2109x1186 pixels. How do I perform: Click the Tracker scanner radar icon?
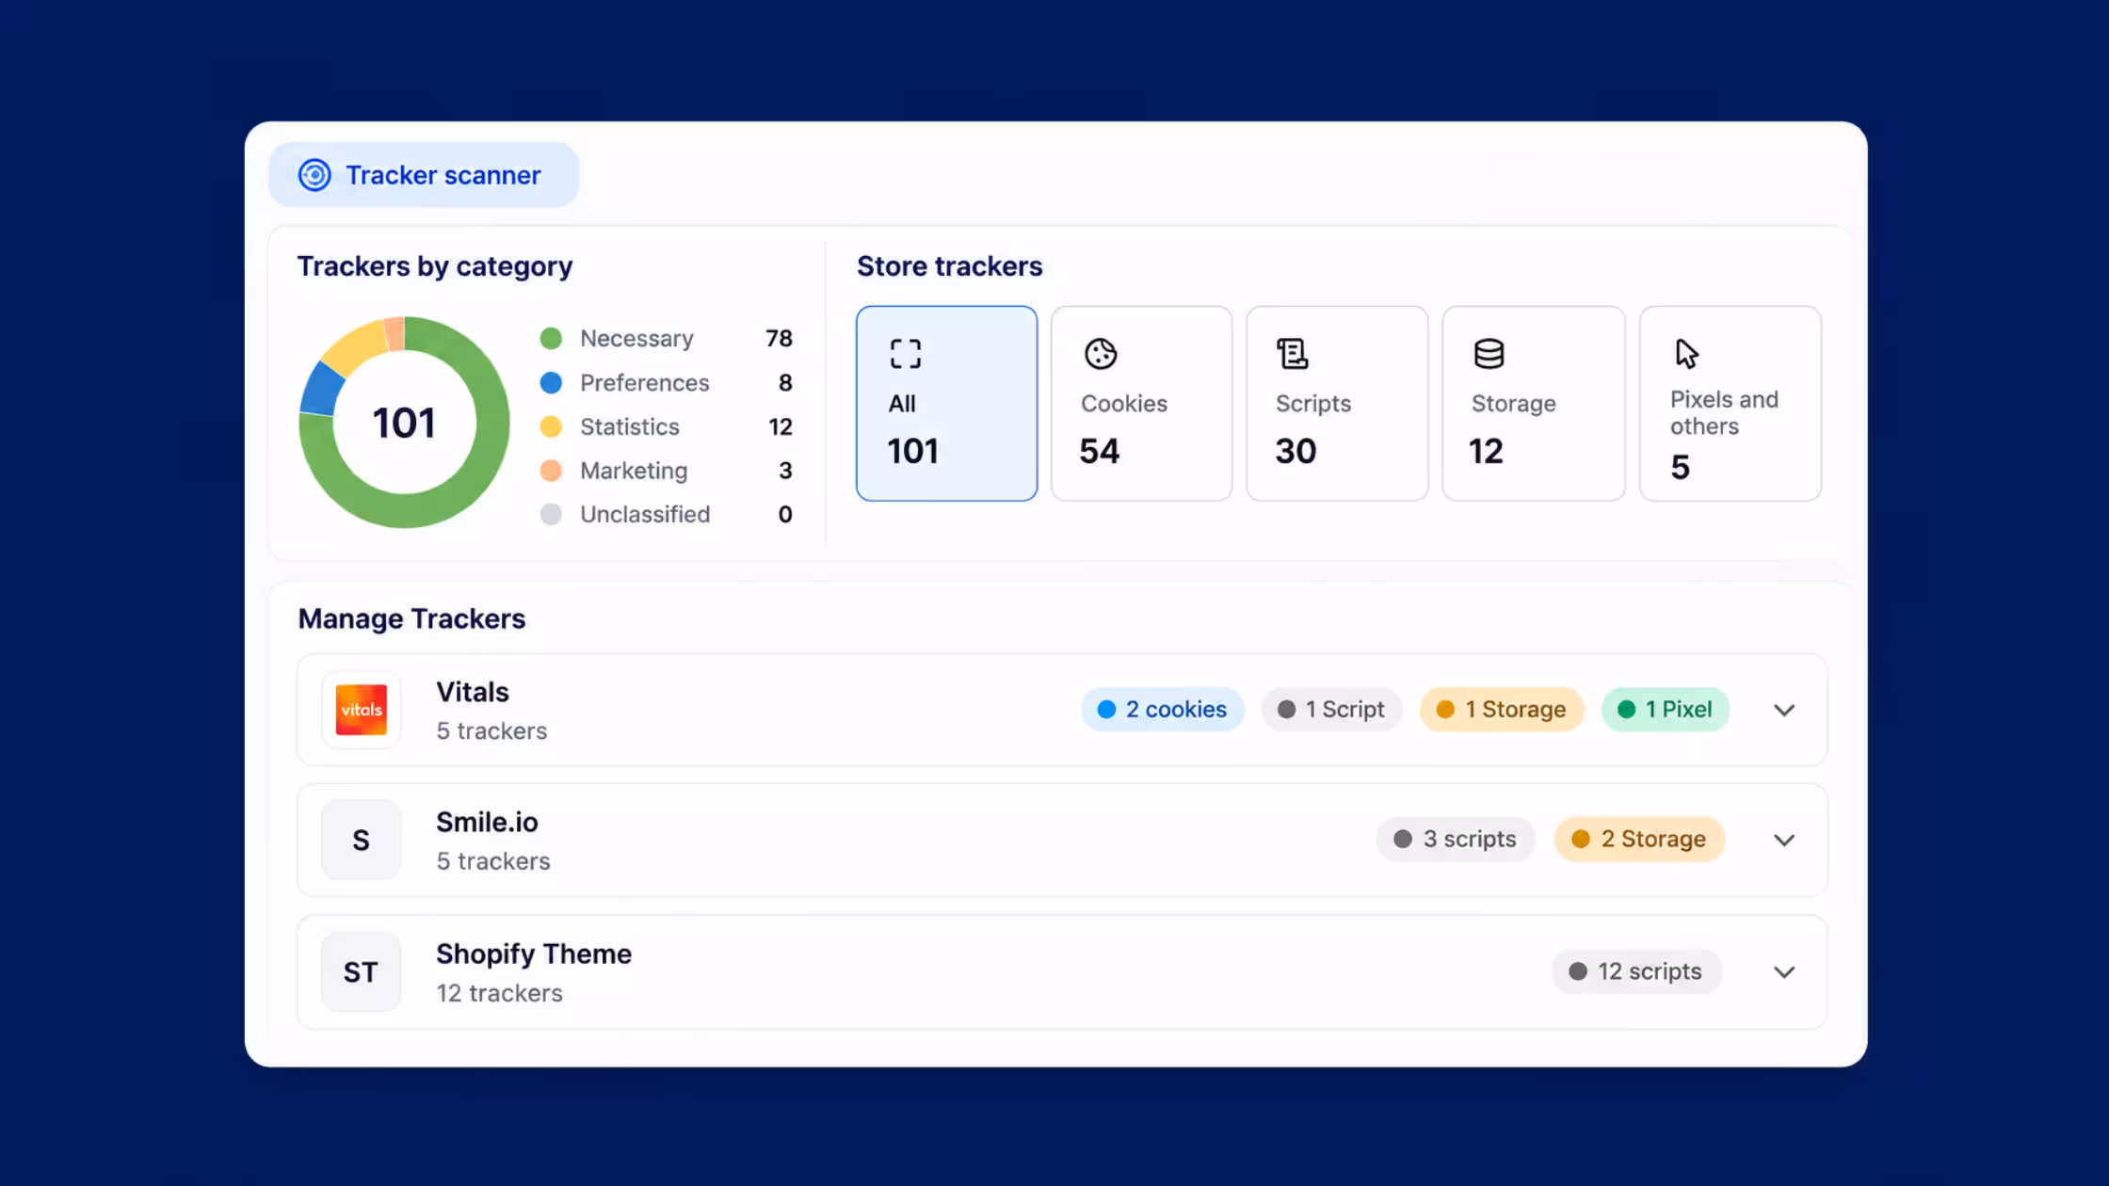point(314,175)
